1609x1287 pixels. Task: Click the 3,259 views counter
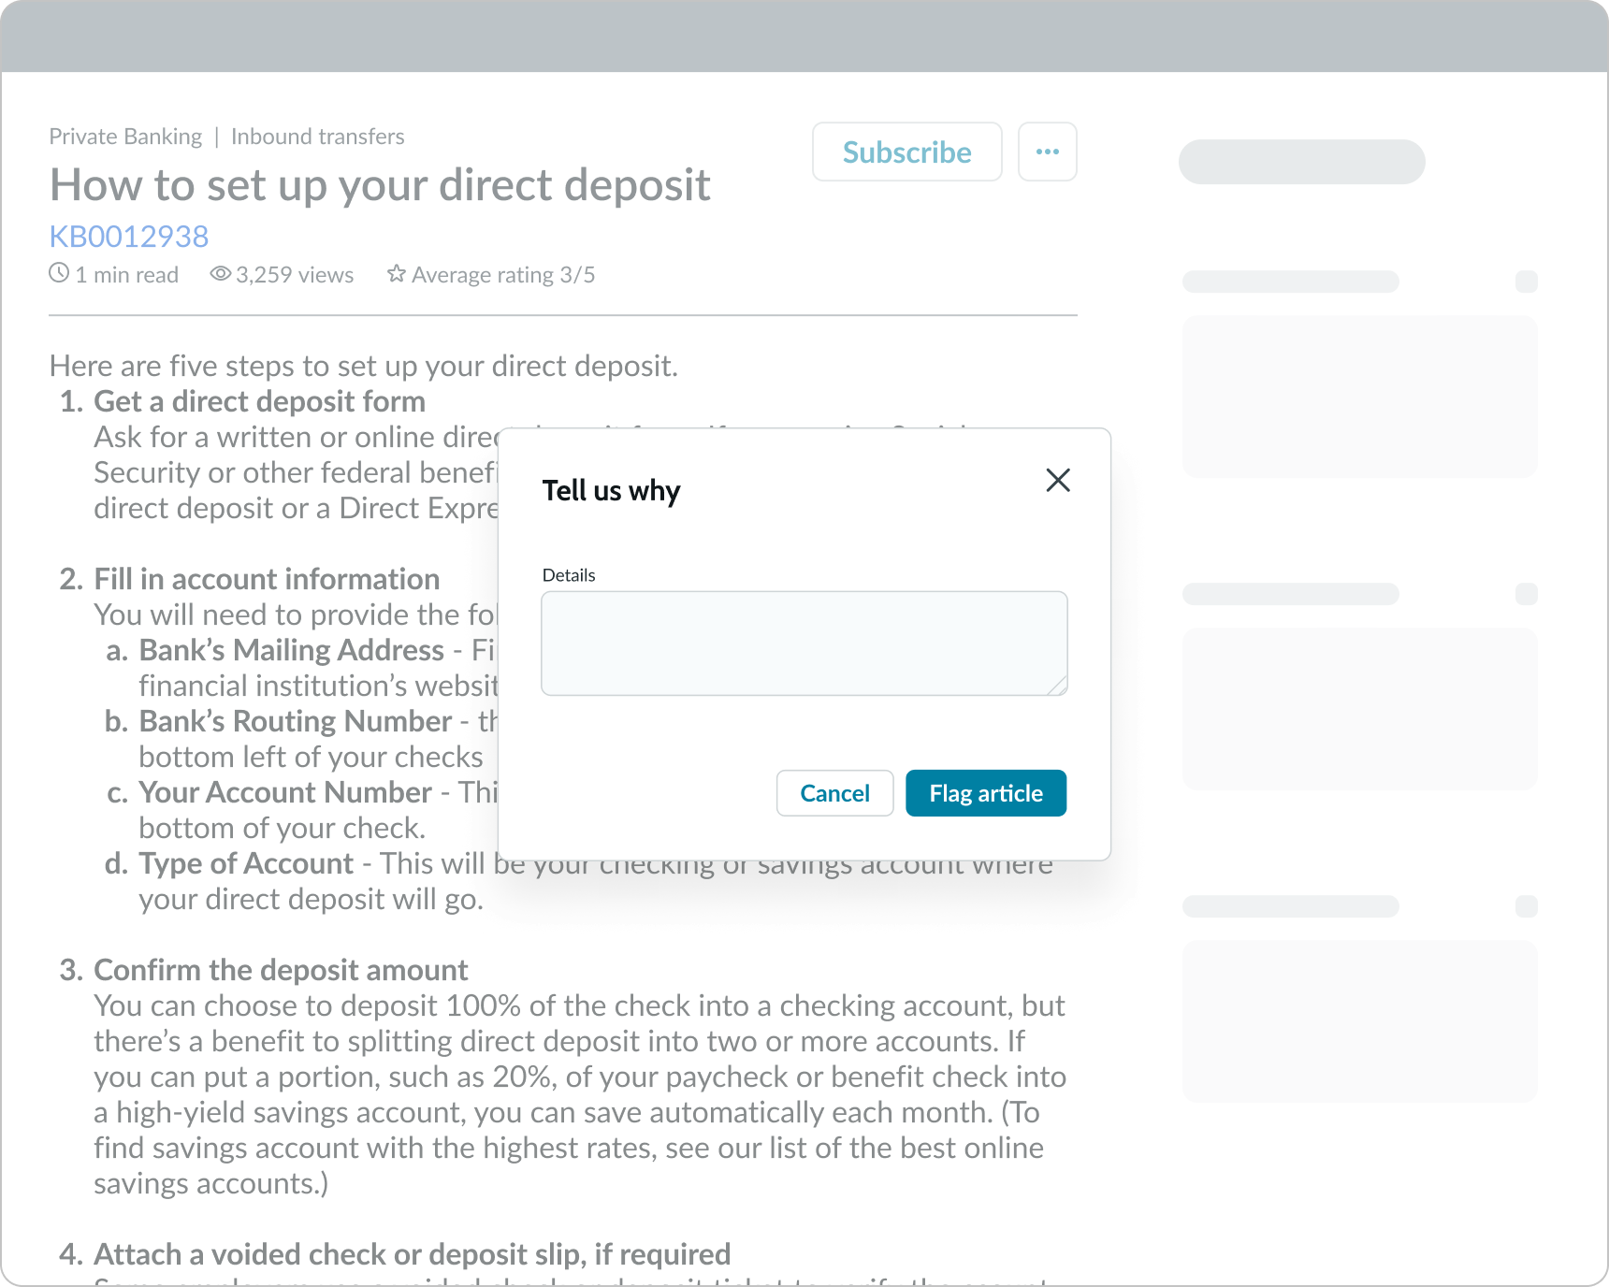click(x=294, y=274)
